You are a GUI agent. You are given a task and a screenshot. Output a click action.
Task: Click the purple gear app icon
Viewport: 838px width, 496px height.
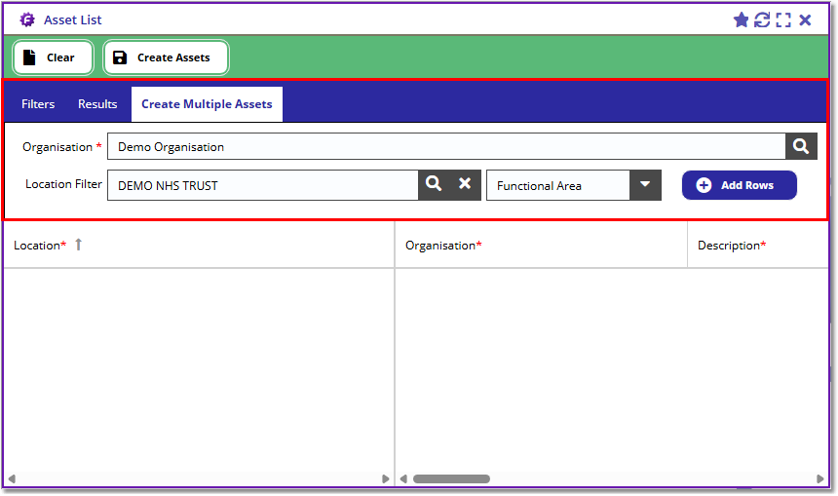click(x=27, y=19)
